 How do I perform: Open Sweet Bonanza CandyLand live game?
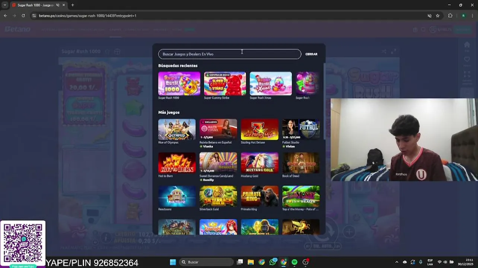pos(218,163)
